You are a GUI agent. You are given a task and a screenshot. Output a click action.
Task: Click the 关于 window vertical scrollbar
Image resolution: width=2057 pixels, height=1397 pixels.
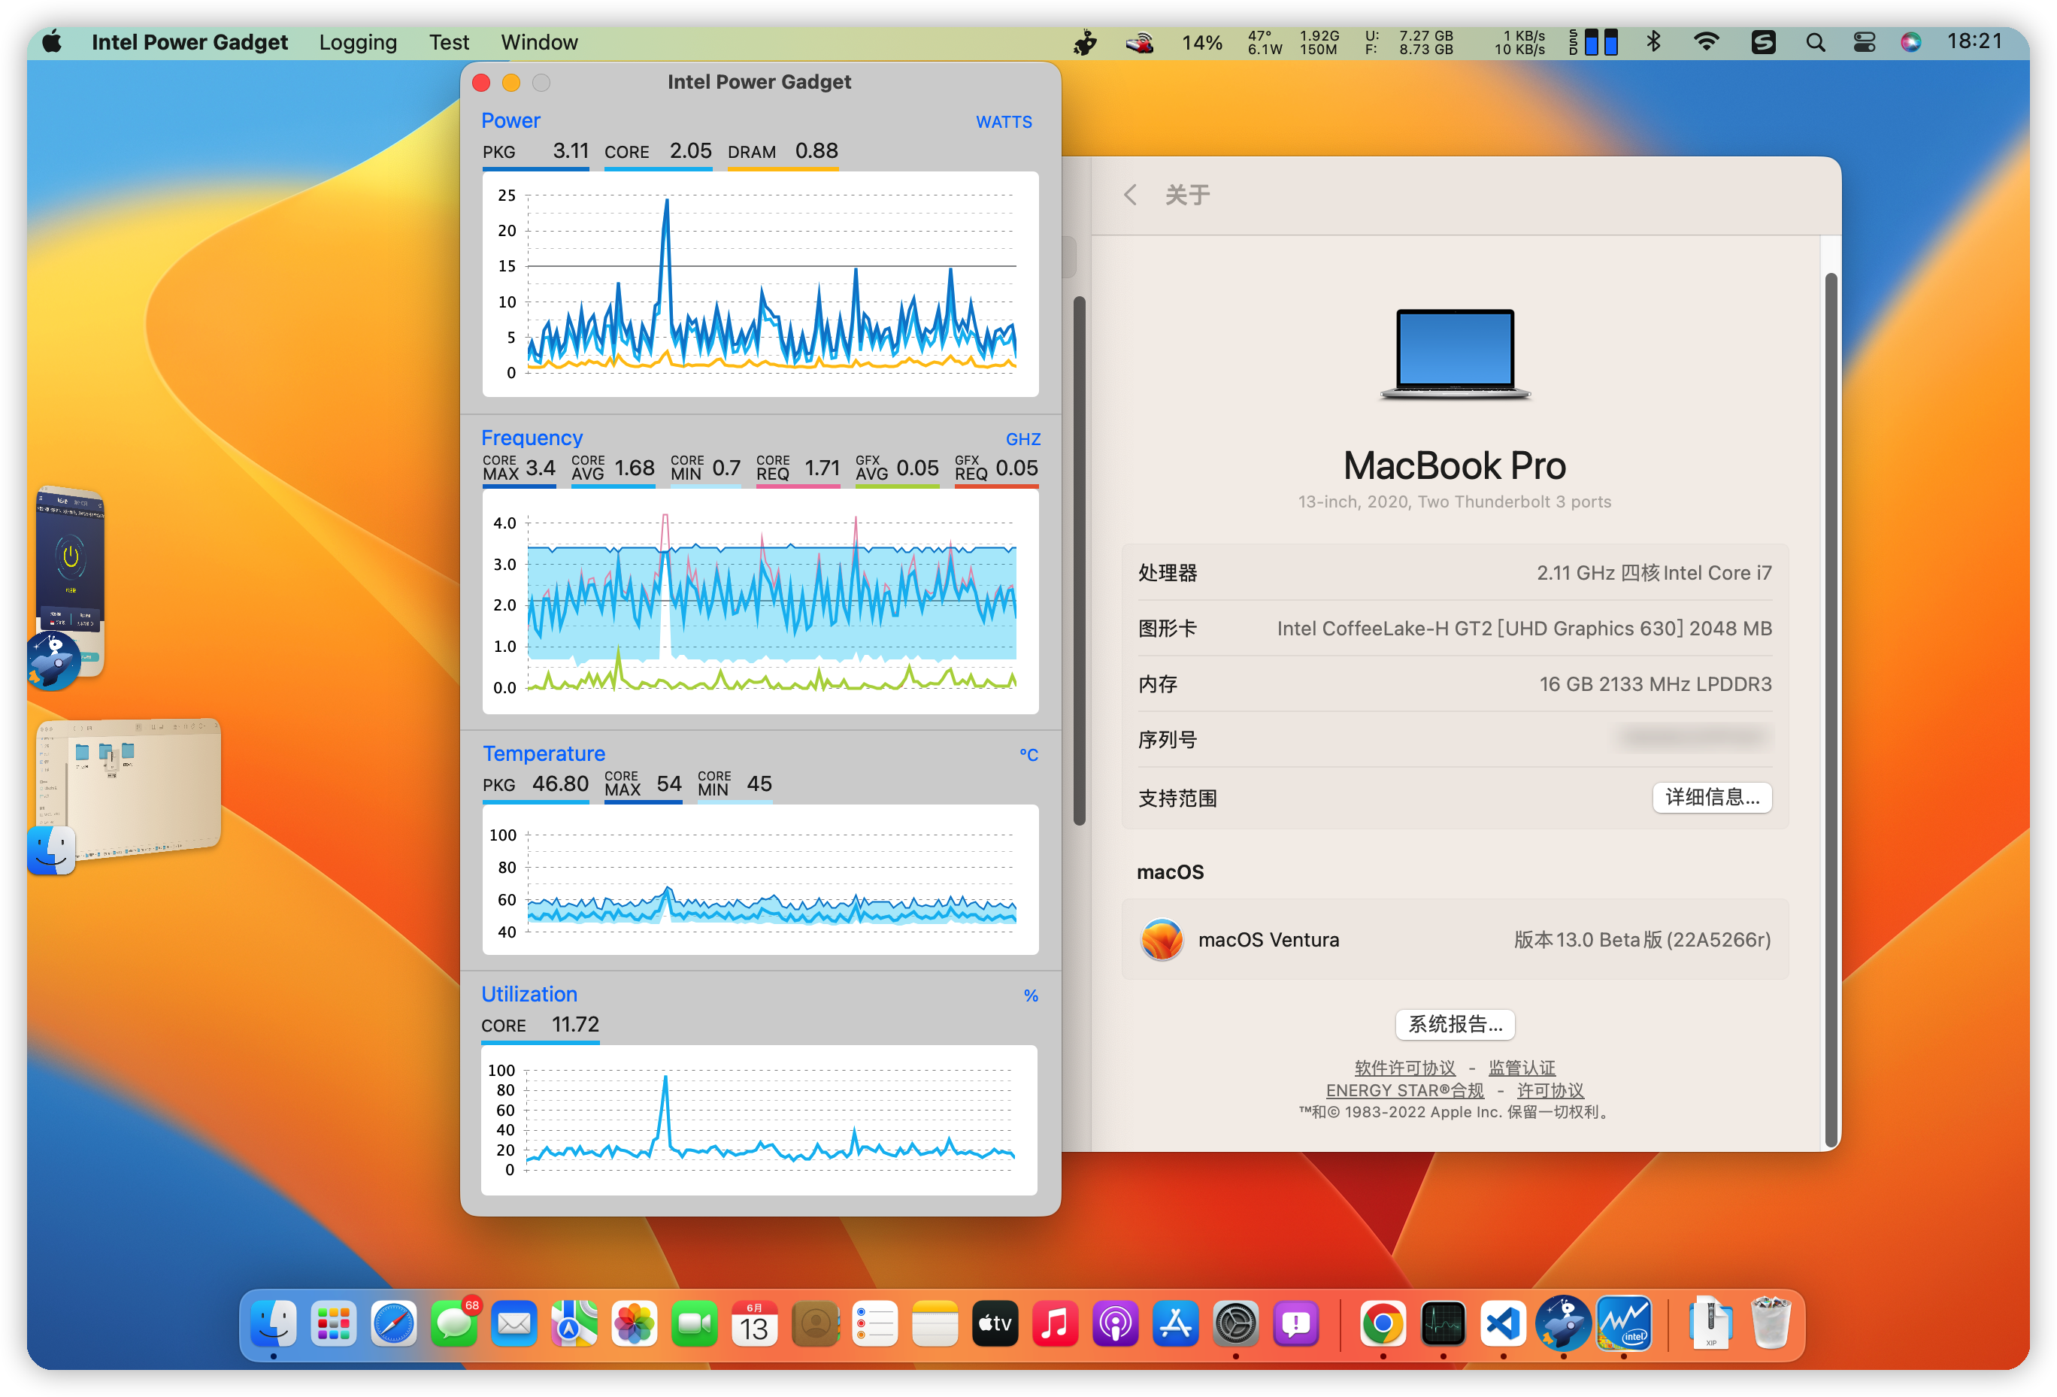tap(1831, 708)
